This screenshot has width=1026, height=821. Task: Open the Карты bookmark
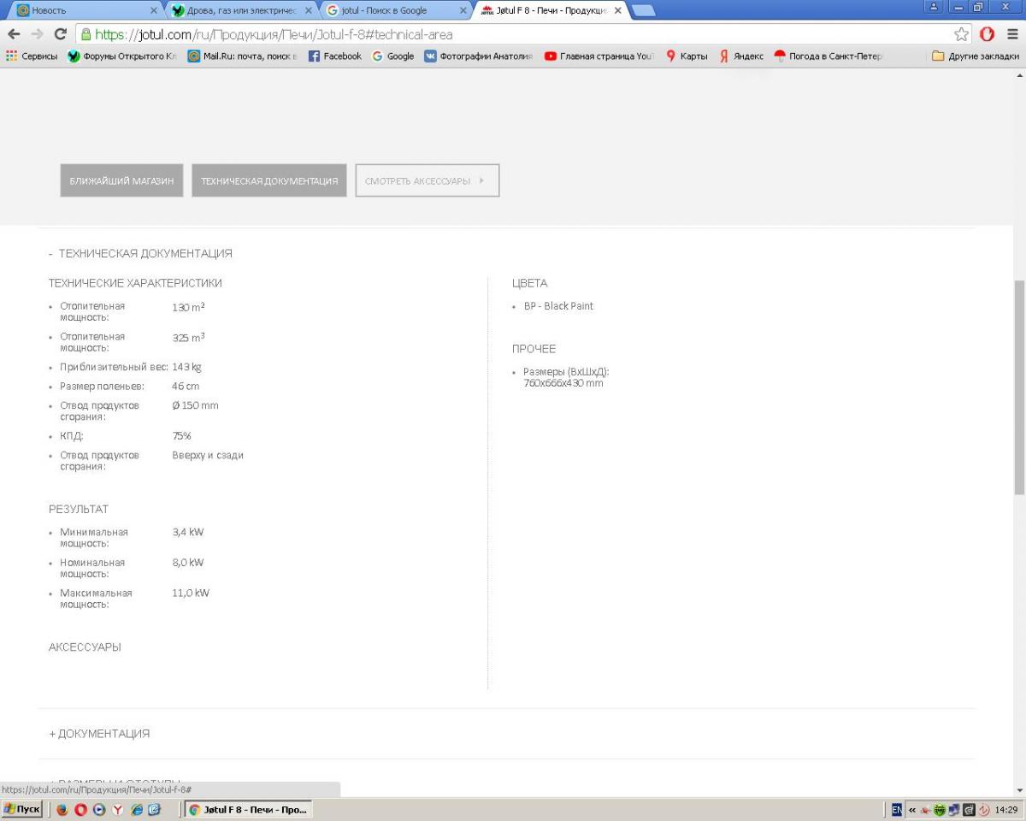pos(687,56)
